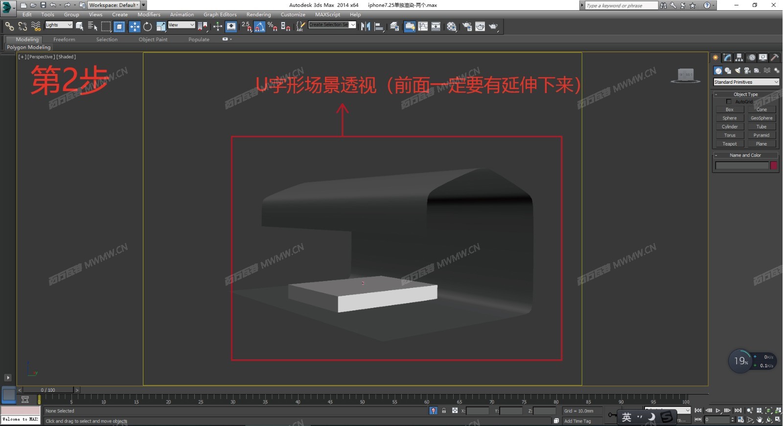Open the object color swatch
The image size is (783, 426).
(x=774, y=166)
